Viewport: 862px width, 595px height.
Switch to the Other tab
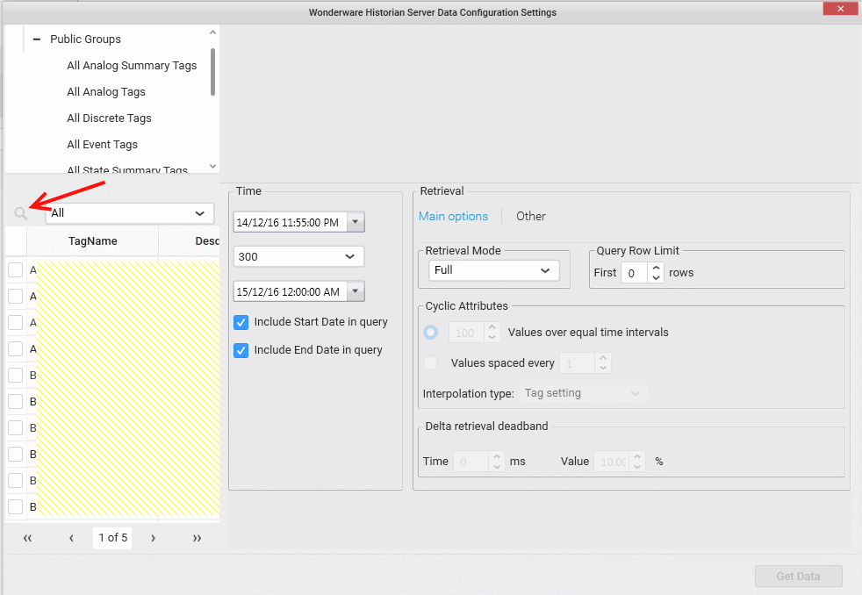(530, 217)
